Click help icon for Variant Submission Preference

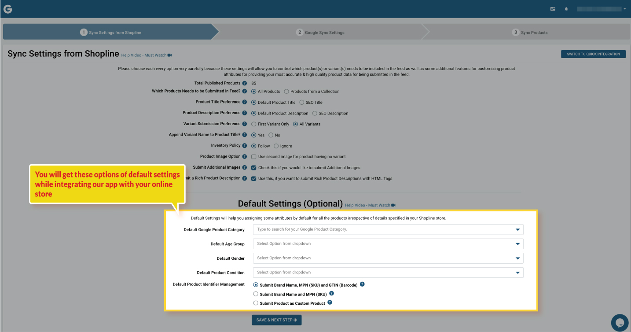[x=245, y=124]
